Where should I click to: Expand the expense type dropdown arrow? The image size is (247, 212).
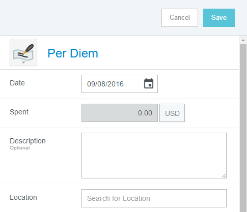23,63
